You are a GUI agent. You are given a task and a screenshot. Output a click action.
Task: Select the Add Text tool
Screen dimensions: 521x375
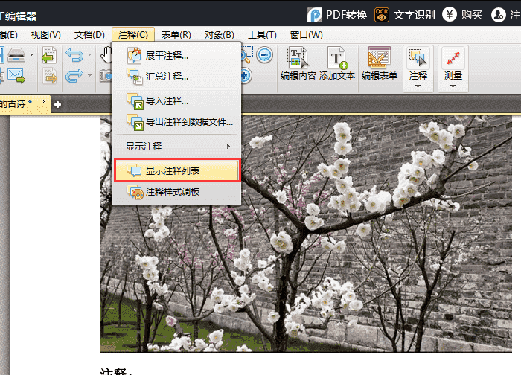tap(336, 62)
